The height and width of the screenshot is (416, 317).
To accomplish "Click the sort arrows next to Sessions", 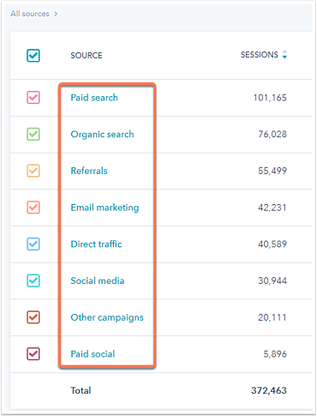I will pyautogui.click(x=284, y=54).
